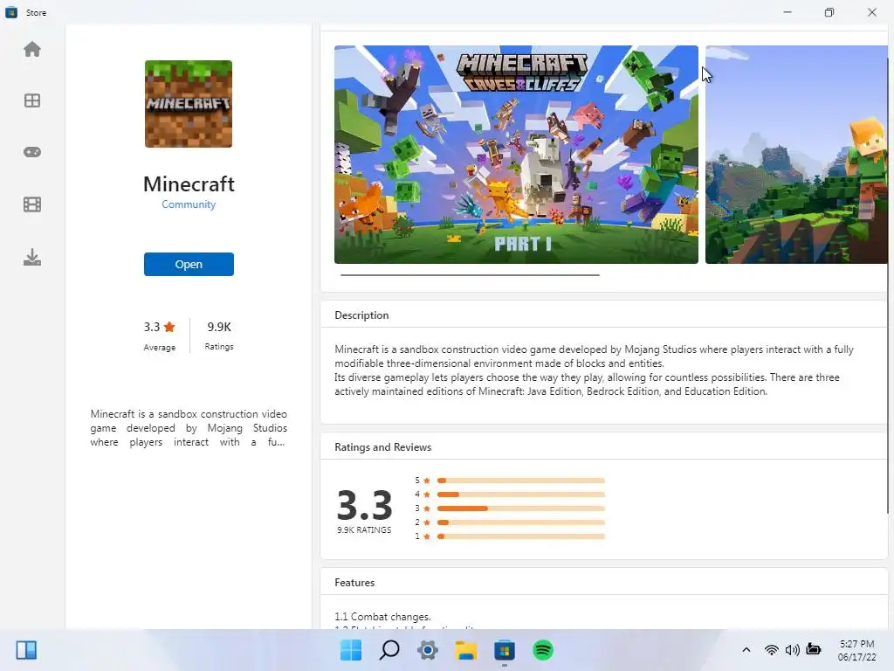Click the 3.3 Average rating
Viewport: 894px width, 671px height.
[160, 335]
